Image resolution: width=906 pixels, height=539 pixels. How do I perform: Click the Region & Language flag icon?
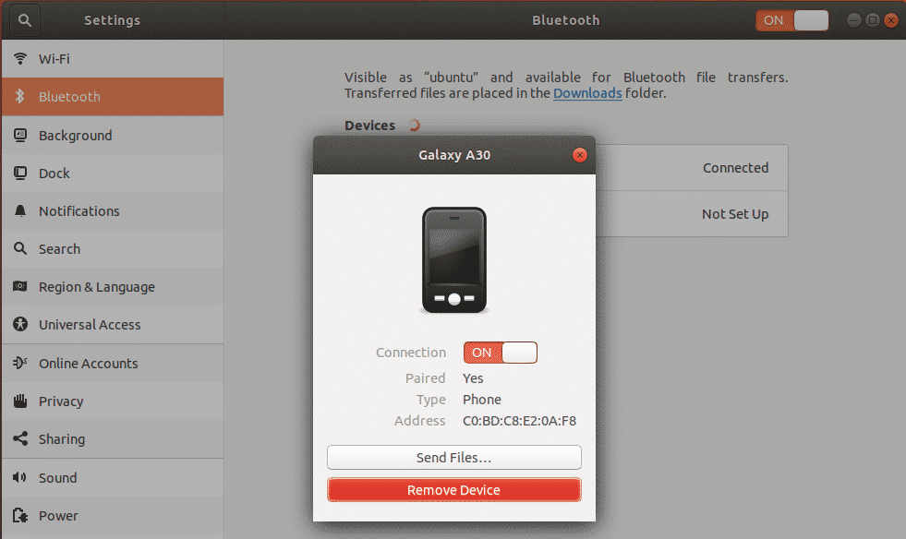20,286
